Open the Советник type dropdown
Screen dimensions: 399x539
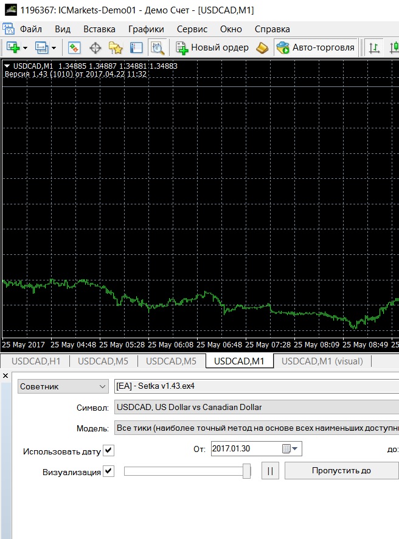[63, 386]
